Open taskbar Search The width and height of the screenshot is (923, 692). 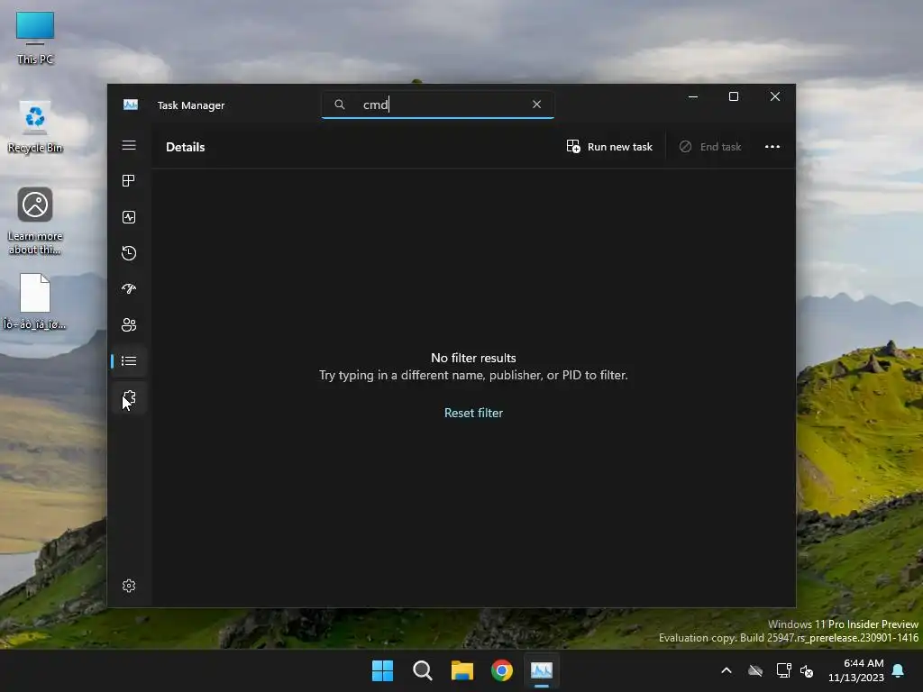click(422, 670)
